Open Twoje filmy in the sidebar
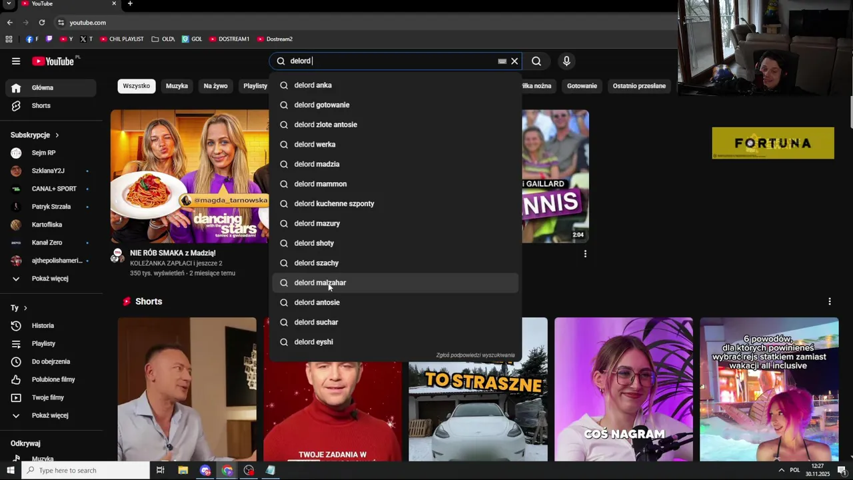 pyautogui.click(x=51, y=397)
